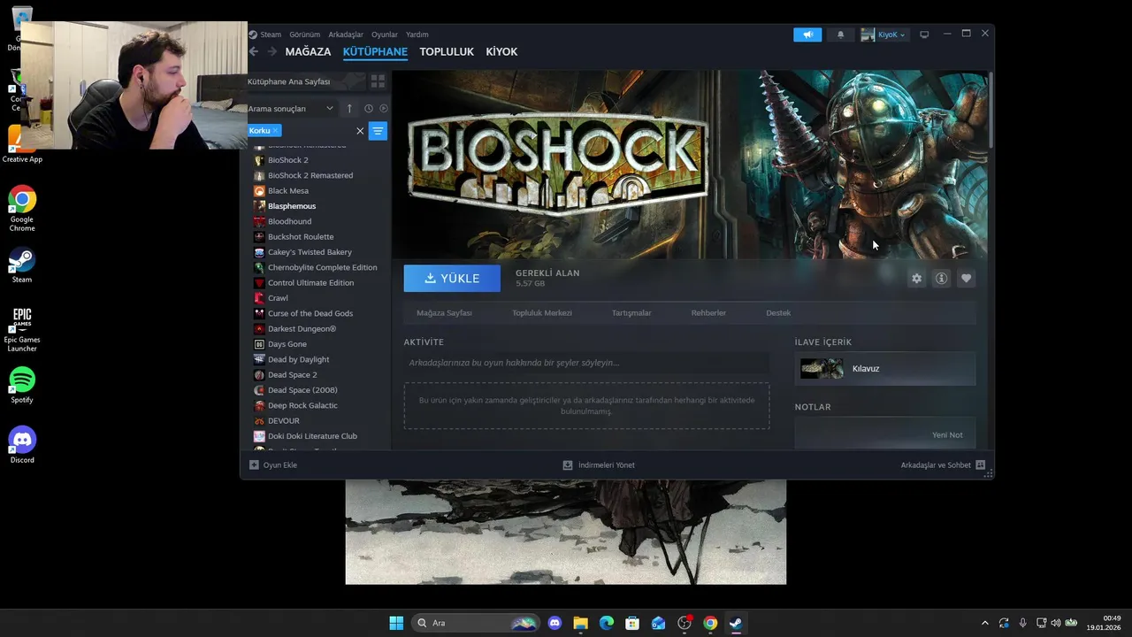Open BioShock manage gear icon

pos(916,278)
